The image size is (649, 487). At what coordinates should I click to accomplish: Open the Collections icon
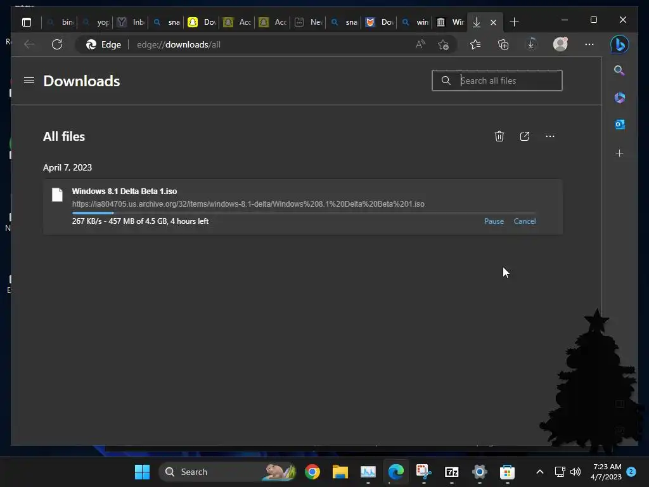pos(503,44)
